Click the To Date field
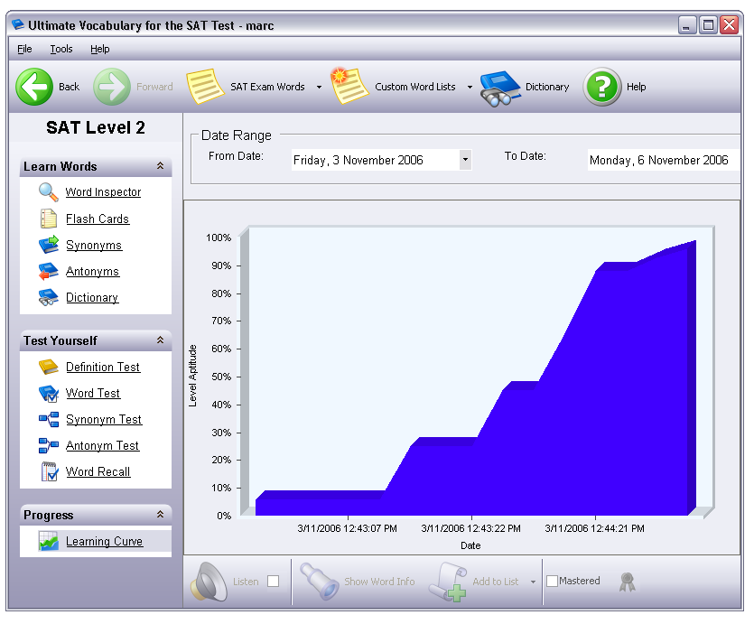Screen dimensions: 754x624 (x=664, y=160)
